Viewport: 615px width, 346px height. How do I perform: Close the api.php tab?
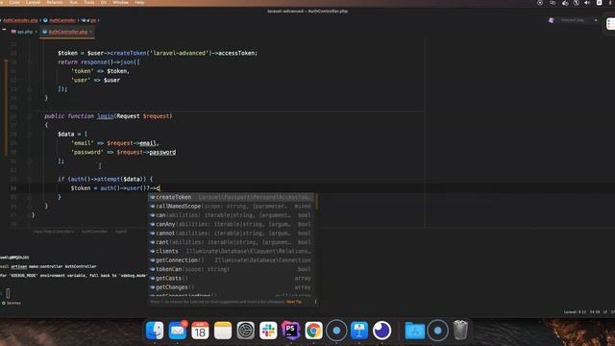tap(37, 32)
